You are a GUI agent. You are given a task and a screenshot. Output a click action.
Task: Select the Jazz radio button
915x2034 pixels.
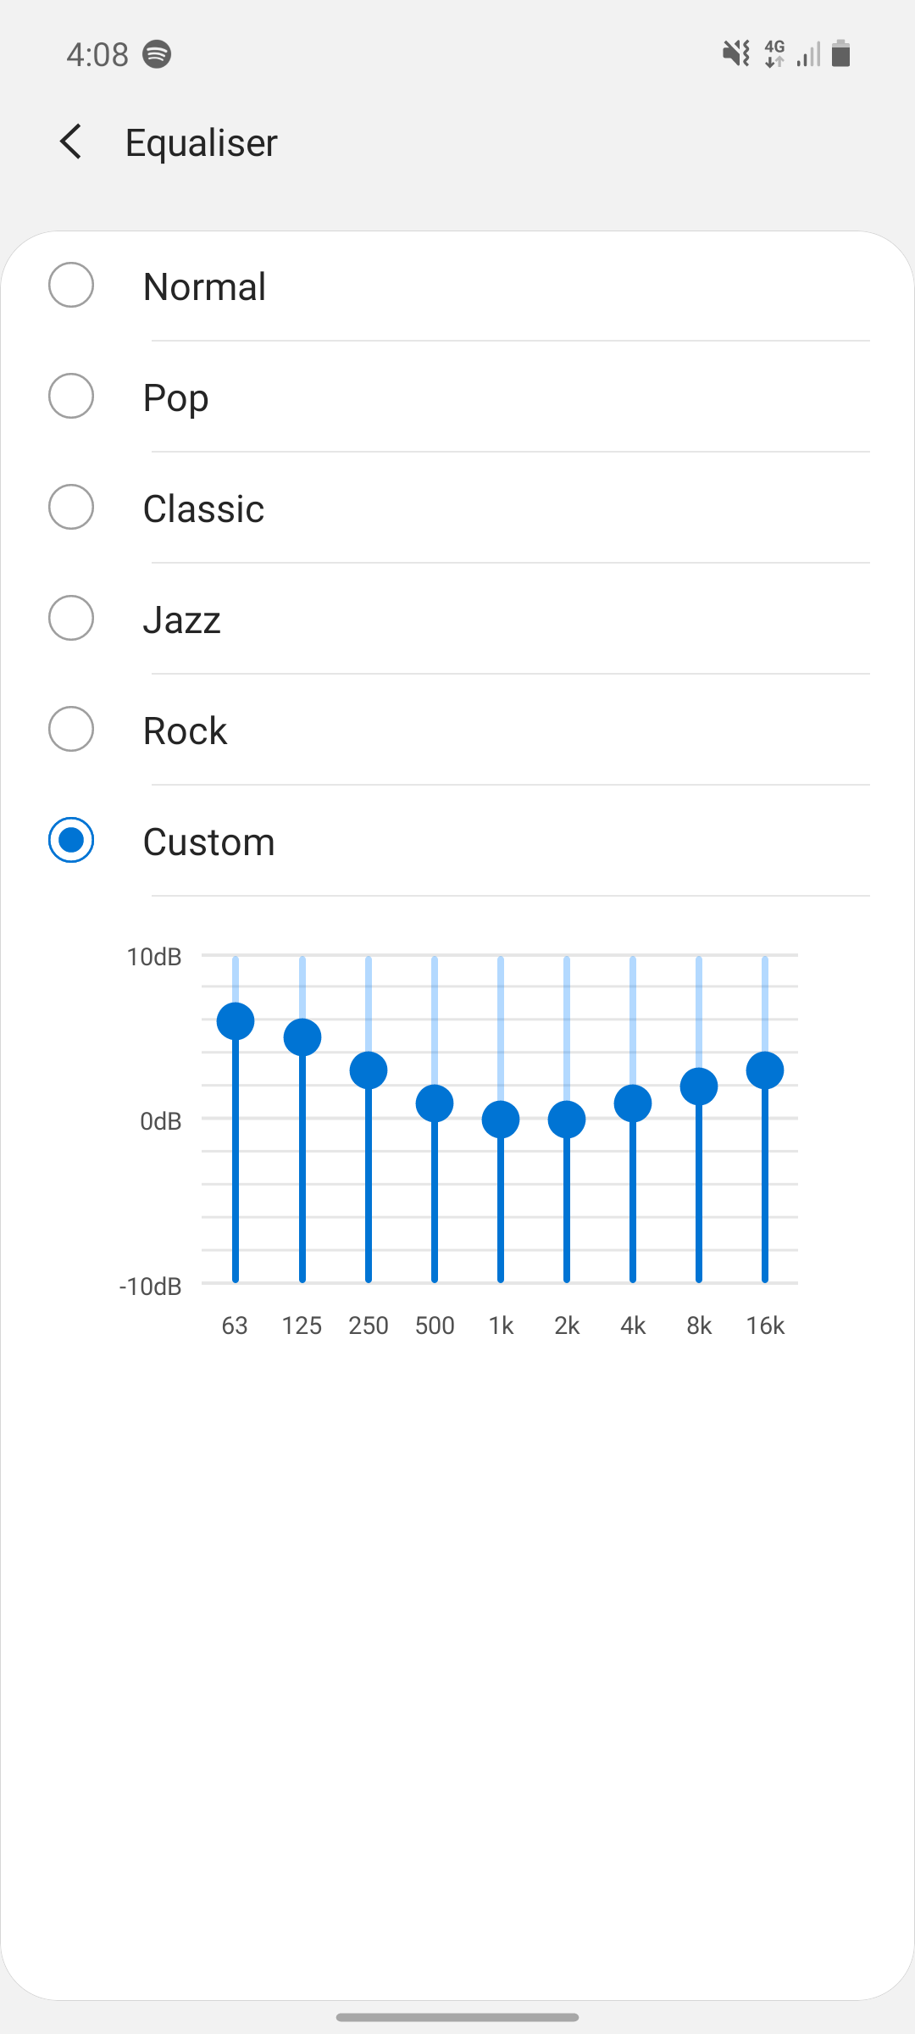pos(71,619)
